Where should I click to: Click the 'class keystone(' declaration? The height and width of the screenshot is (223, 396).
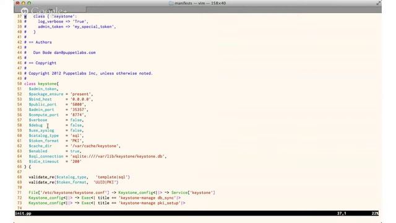(41, 84)
